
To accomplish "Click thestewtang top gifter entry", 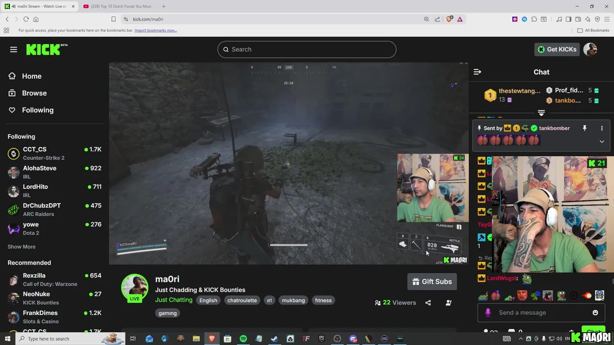I will click(512, 95).
